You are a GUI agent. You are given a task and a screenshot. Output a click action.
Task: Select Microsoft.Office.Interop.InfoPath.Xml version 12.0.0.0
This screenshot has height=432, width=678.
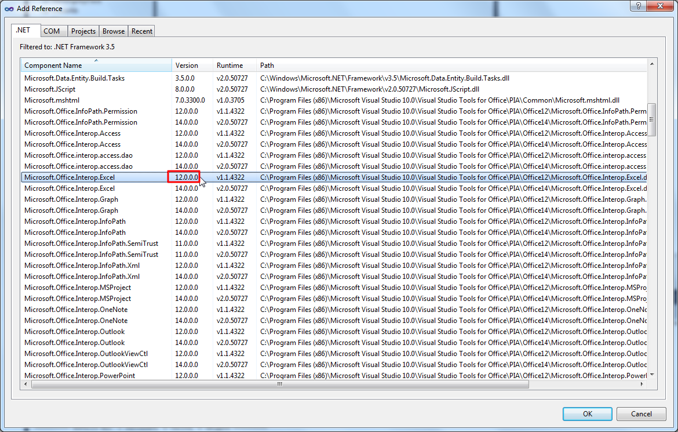(x=334, y=266)
